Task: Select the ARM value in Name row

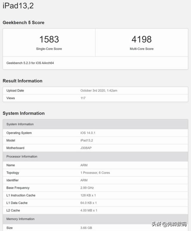Action: [84, 165]
